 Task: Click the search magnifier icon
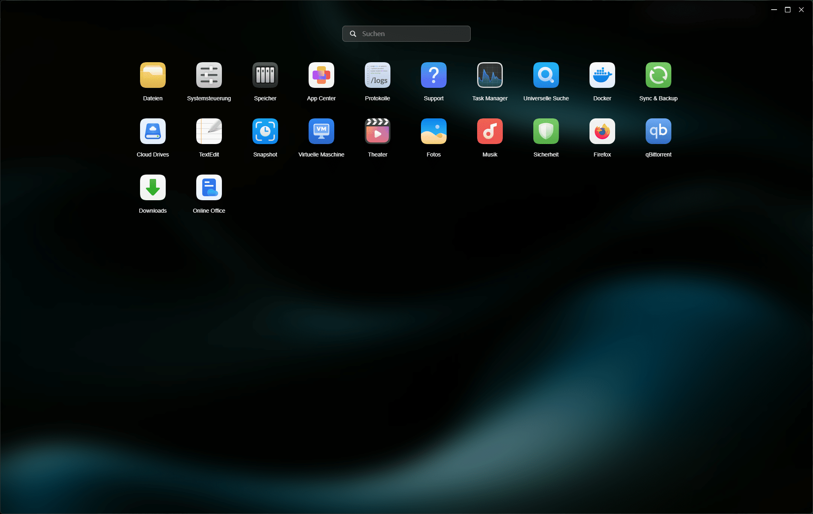tap(353, 34)
